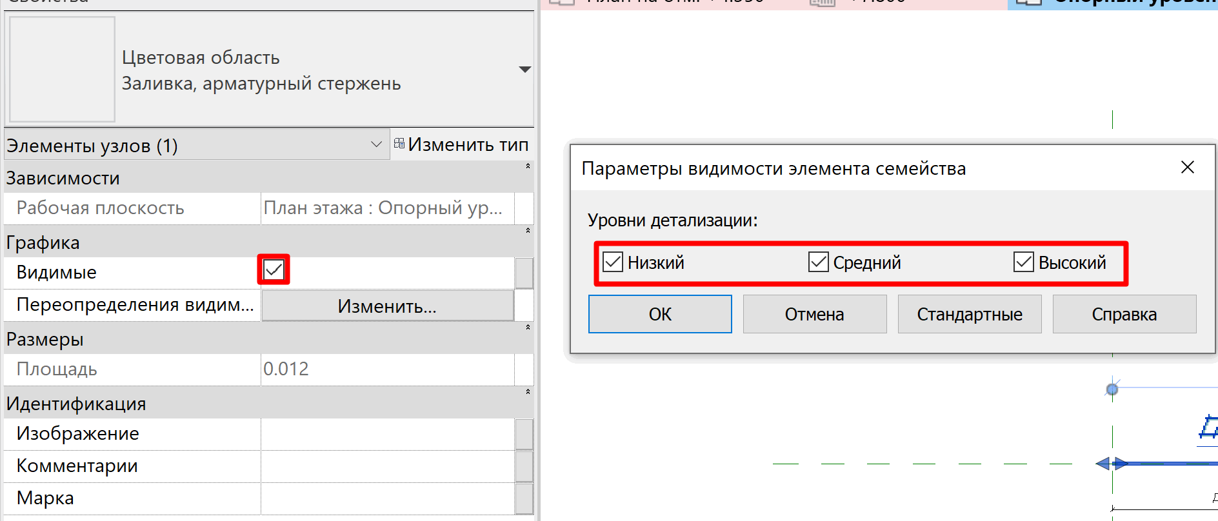
Task: Collapse the Зависимости section
Action: pos(528,167)
